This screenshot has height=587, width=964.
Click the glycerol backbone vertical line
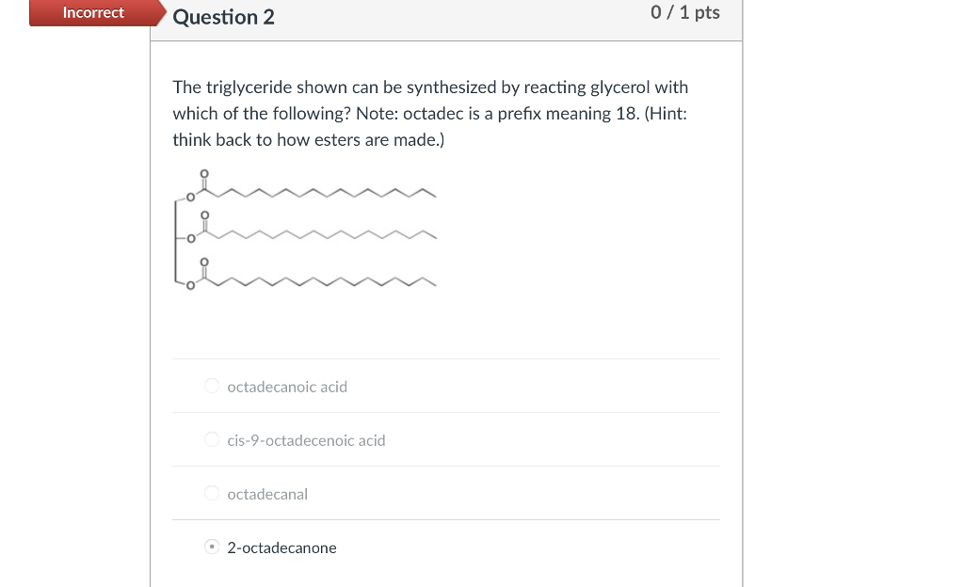point(175,241)
